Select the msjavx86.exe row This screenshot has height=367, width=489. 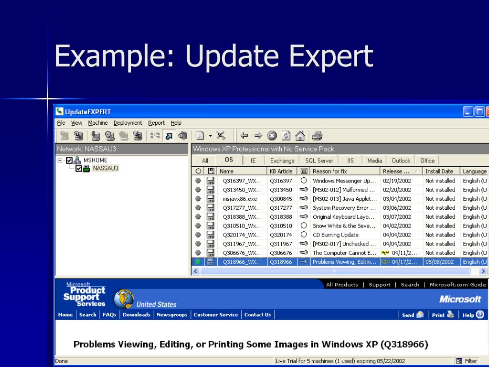coord(340,199)
